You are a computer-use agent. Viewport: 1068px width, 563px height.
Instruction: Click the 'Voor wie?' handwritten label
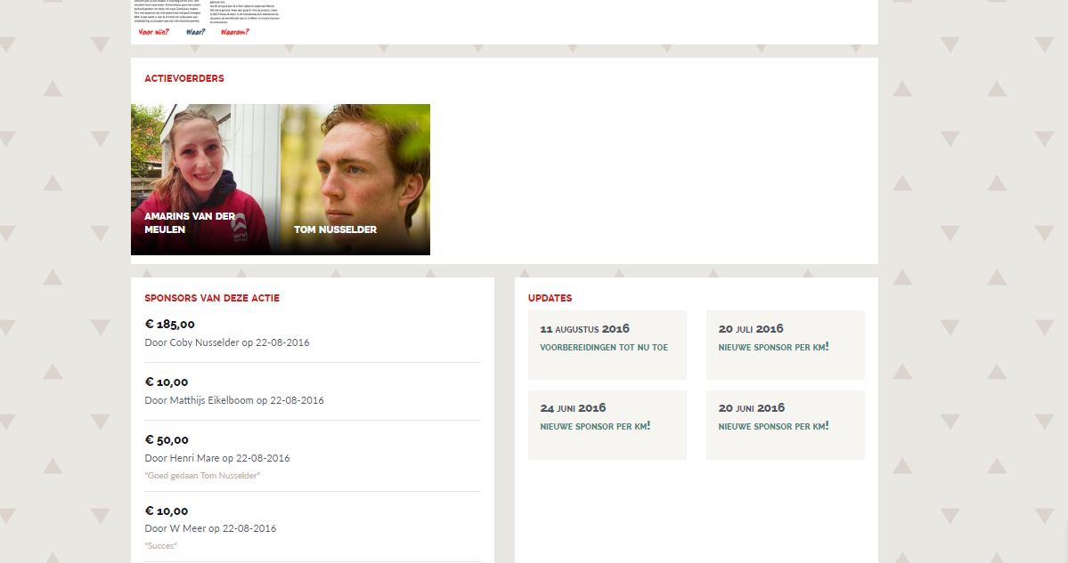tap(153, 32)
